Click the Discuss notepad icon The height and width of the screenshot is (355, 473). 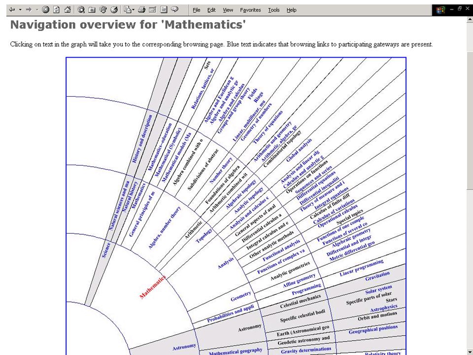[164, 10]
